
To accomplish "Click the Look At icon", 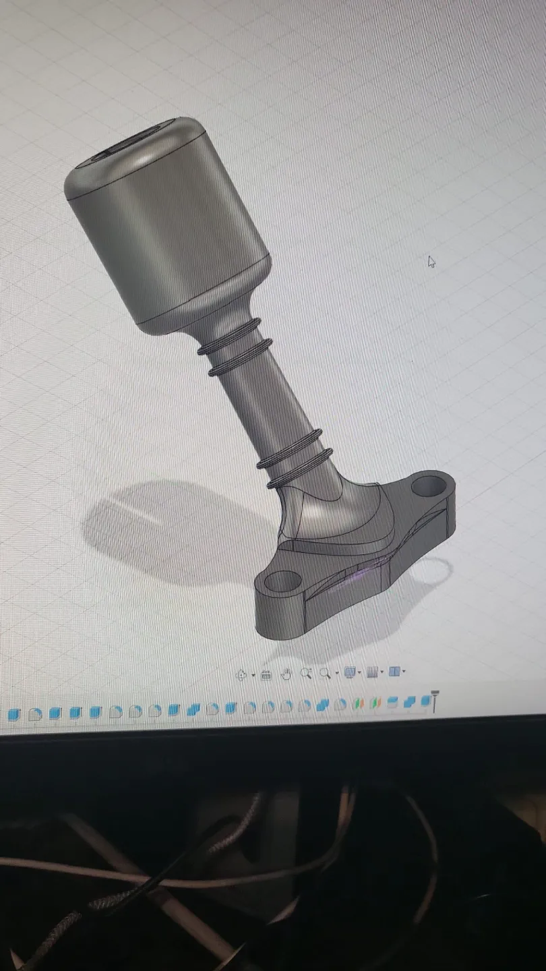I will [266, 674].
